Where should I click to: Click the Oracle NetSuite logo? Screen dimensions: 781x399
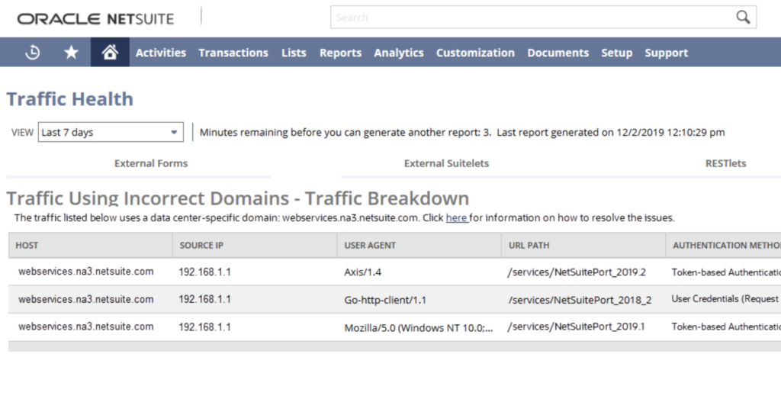[x=95, y=18]
